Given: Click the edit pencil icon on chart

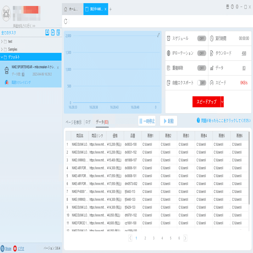Looking at the screenshot, I should (x=159, y=35).
